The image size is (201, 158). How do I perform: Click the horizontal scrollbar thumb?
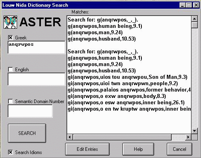[122, 137]
